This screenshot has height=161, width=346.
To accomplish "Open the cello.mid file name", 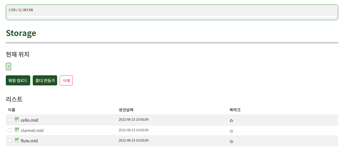I will pyautogui.click(x=29, y=120).
